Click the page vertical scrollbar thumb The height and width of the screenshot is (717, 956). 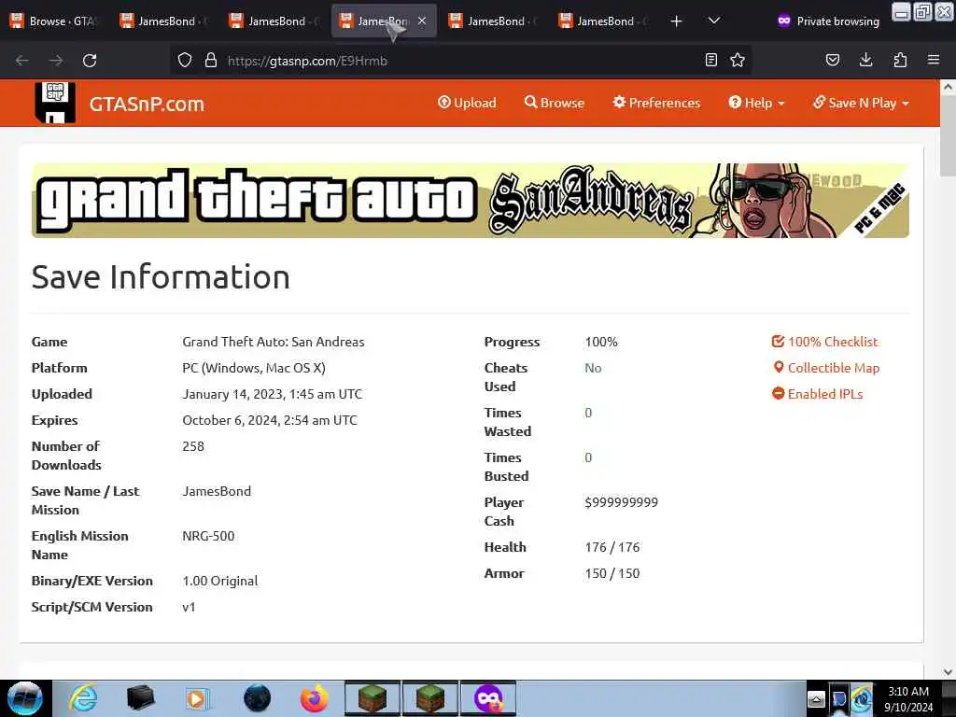click(x=948, y=134)
